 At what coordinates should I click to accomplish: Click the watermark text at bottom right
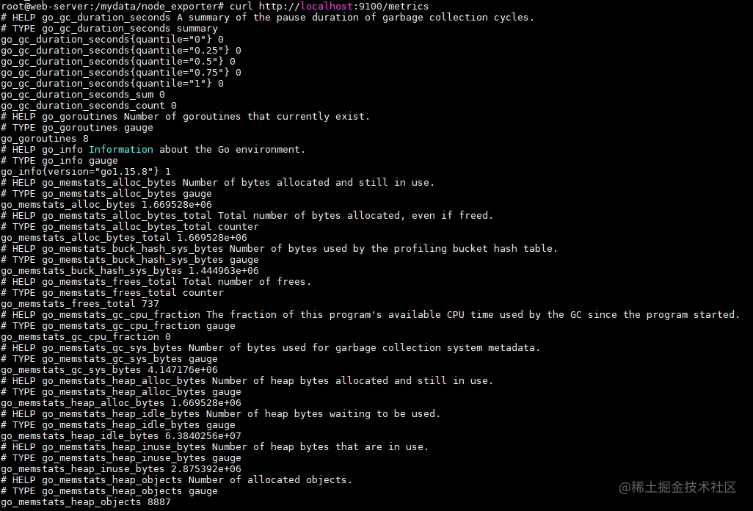(x=677, y=488)
